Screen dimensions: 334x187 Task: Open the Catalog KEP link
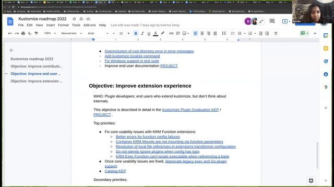tap(115, 171)
